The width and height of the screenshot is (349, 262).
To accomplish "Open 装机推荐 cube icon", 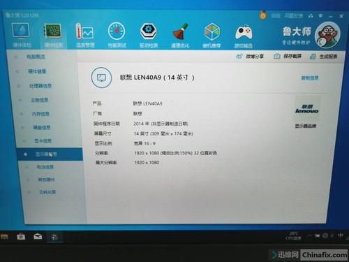I will [211, 36].
